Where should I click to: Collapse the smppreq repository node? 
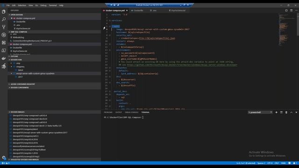click(11, 67)
